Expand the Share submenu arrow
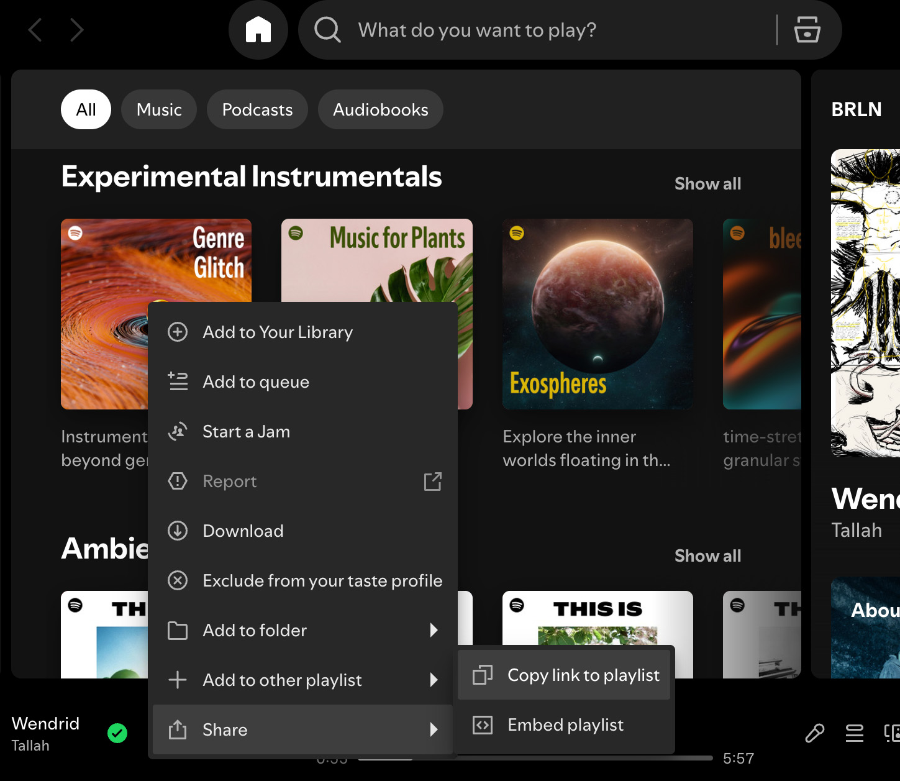 click(434, 730)
